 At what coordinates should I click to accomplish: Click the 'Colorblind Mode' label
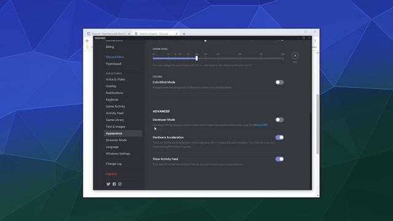164,82
